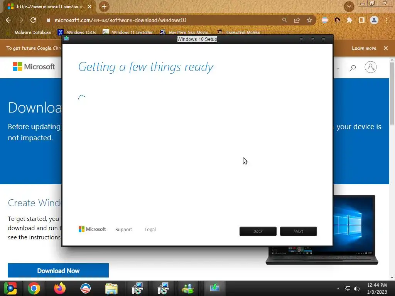Click the search magnifier on Microsoft page

coord(353,67)
